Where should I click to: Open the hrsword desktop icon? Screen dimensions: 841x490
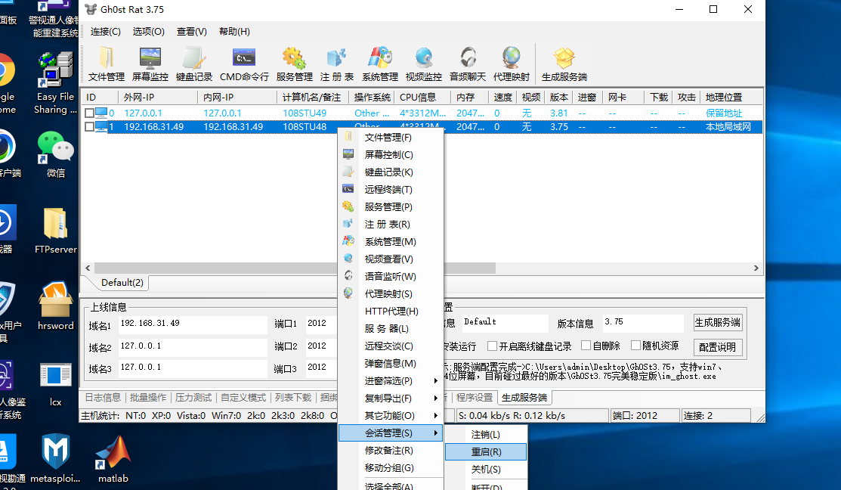[55, 306]
